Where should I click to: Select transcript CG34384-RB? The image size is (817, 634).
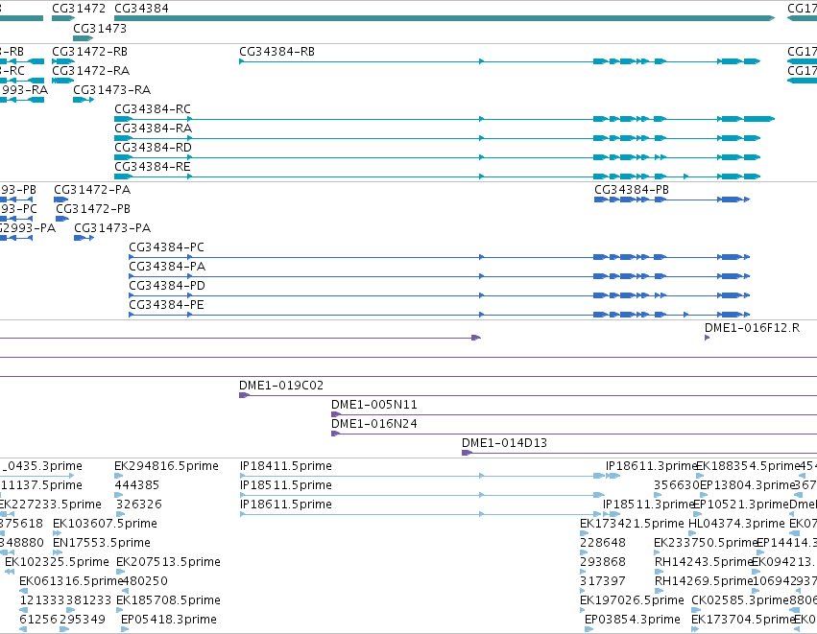pyautogui.click(x=500, y=61)
